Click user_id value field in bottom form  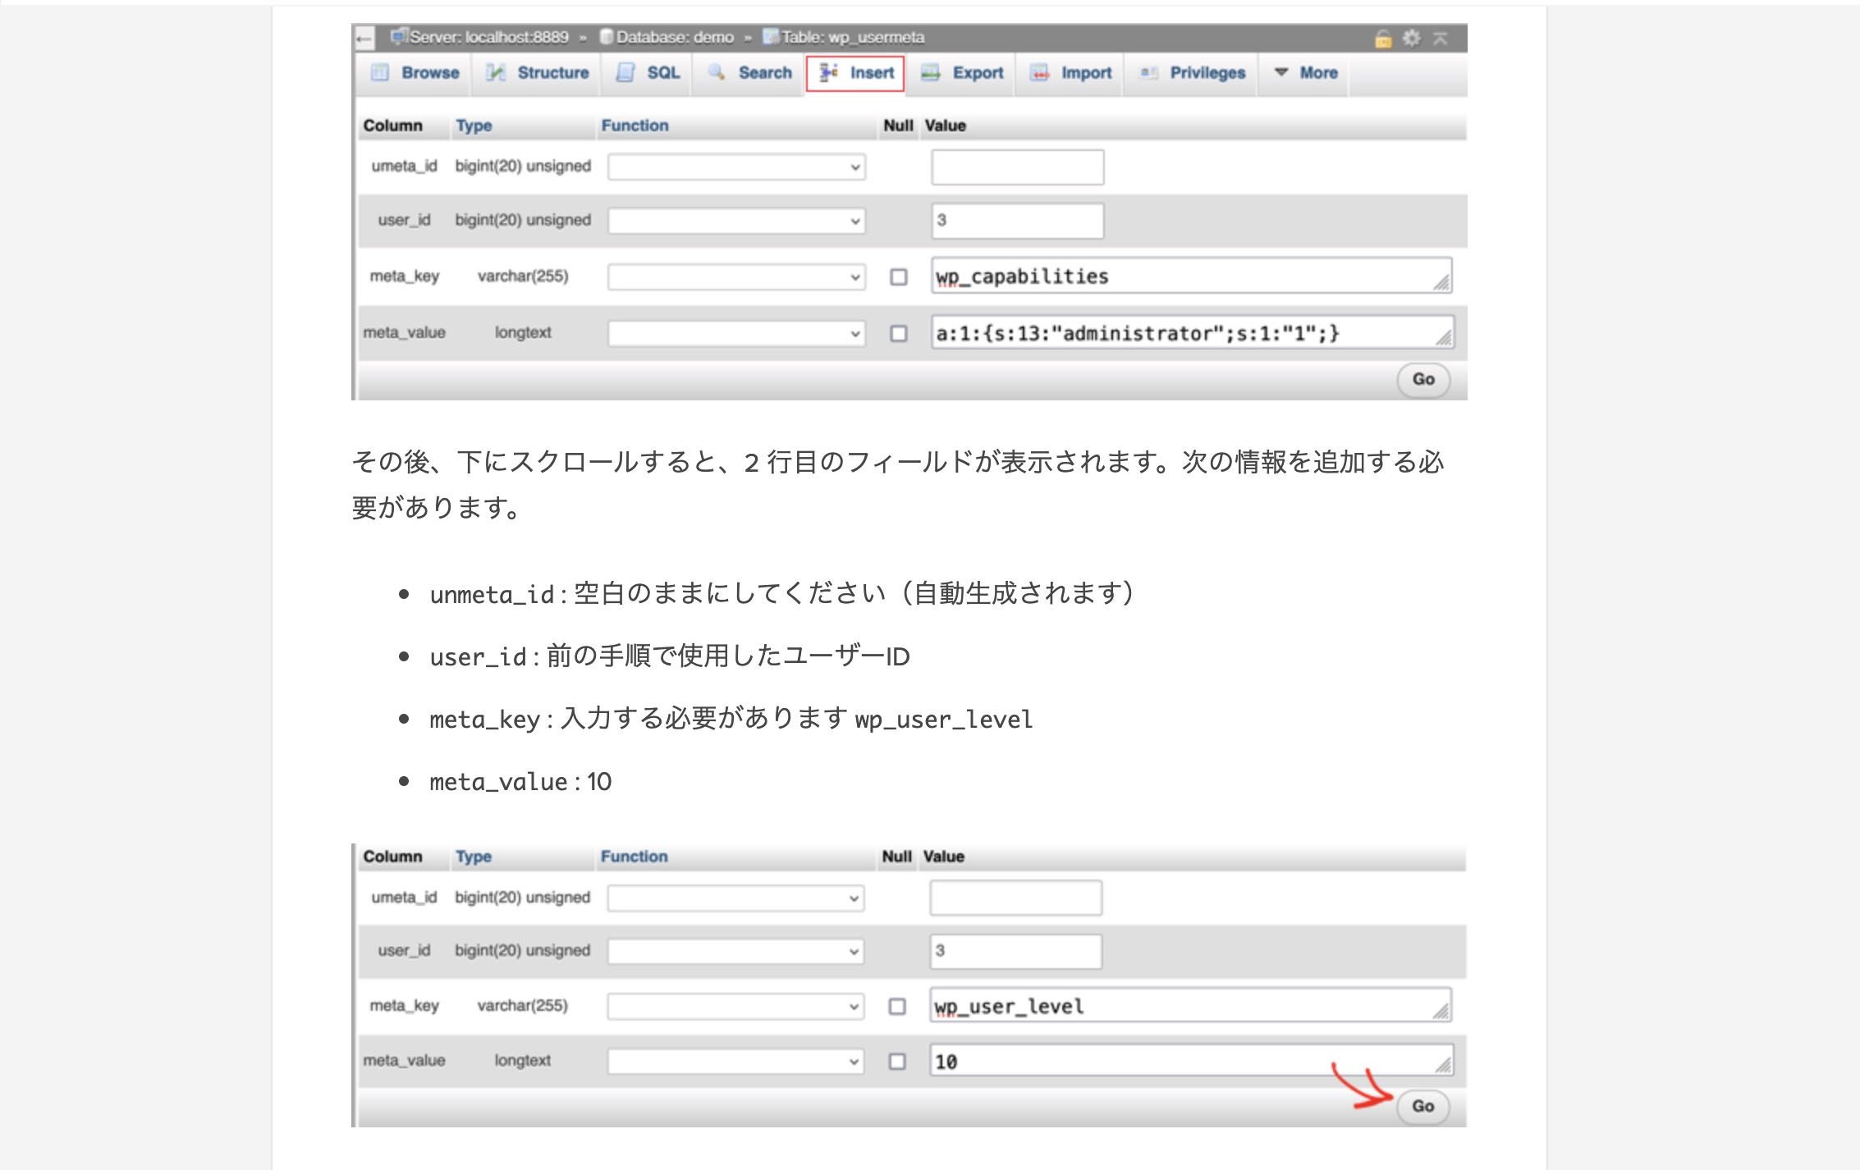(1015, 951)
